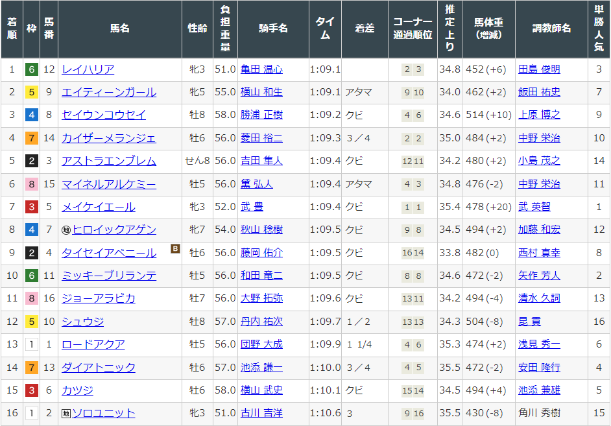
Task: Click the 調教師名 column header
Action: (x=551, y=29)
